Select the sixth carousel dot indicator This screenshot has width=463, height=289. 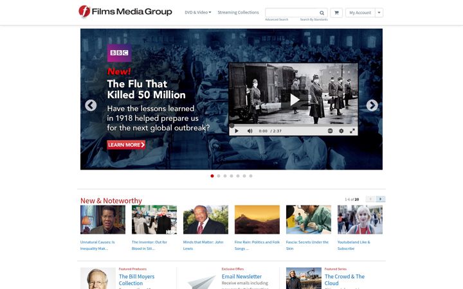[x=244, y=176]
